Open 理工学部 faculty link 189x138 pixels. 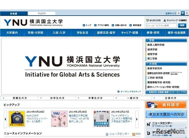point(152,59)
